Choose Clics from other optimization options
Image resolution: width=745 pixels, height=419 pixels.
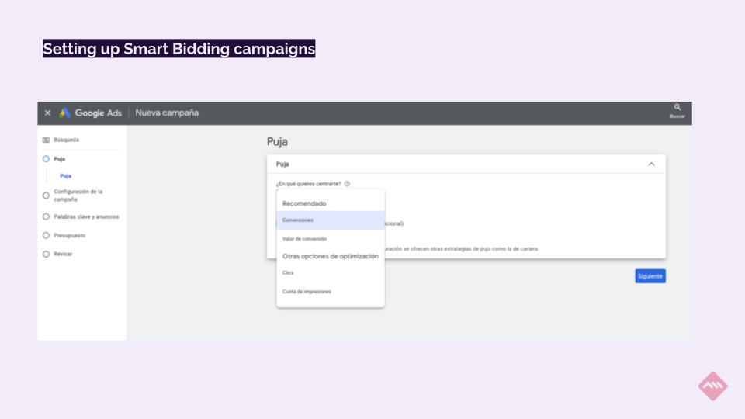click(x=331, y=273)
